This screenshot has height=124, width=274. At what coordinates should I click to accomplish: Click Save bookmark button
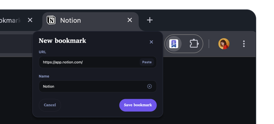tap(138, 105)
